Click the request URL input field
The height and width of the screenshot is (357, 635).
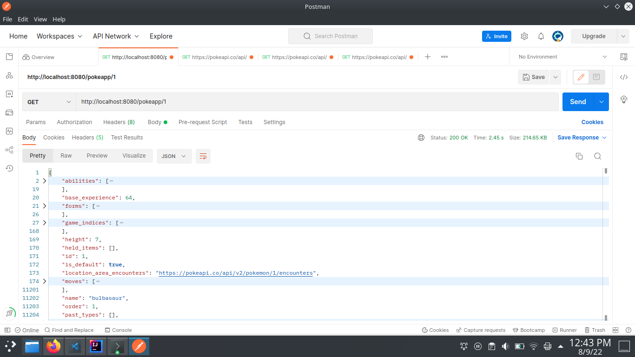tap(279, 101)
